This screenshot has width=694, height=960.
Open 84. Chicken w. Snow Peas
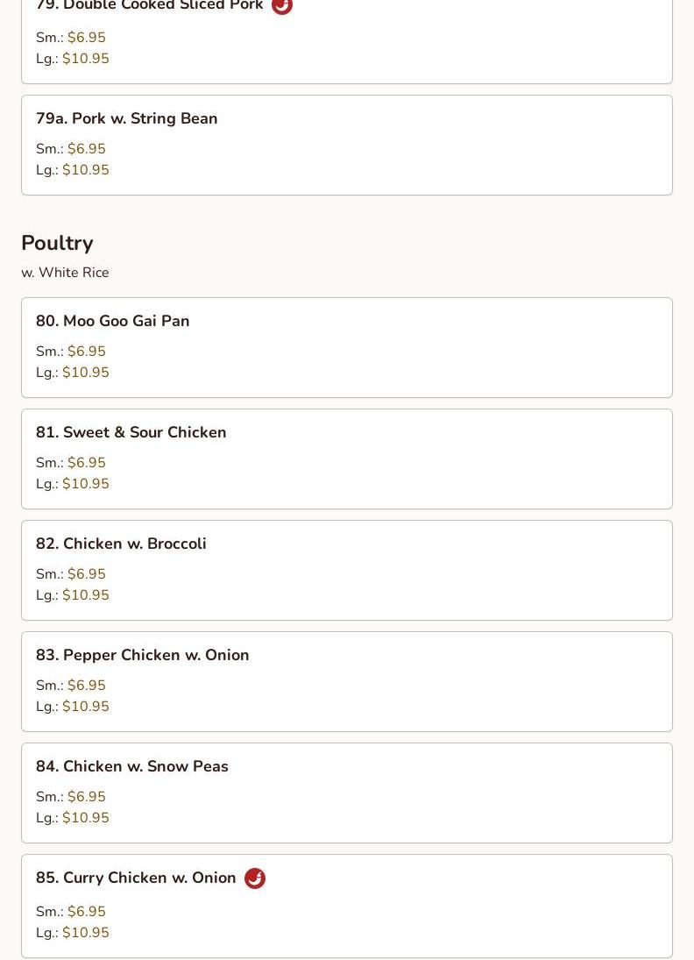click(x=347, y=793)
